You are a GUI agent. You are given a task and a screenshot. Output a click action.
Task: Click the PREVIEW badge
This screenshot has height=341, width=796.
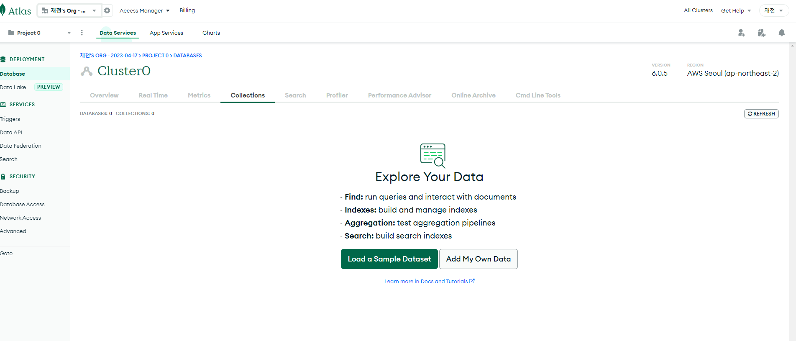(x=49, y=87)
